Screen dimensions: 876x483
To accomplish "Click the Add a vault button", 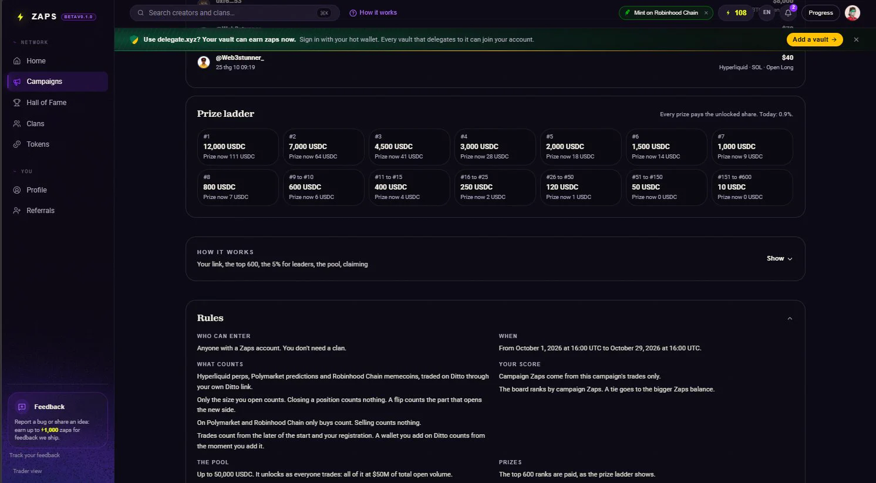I will (x=814, y=39).
